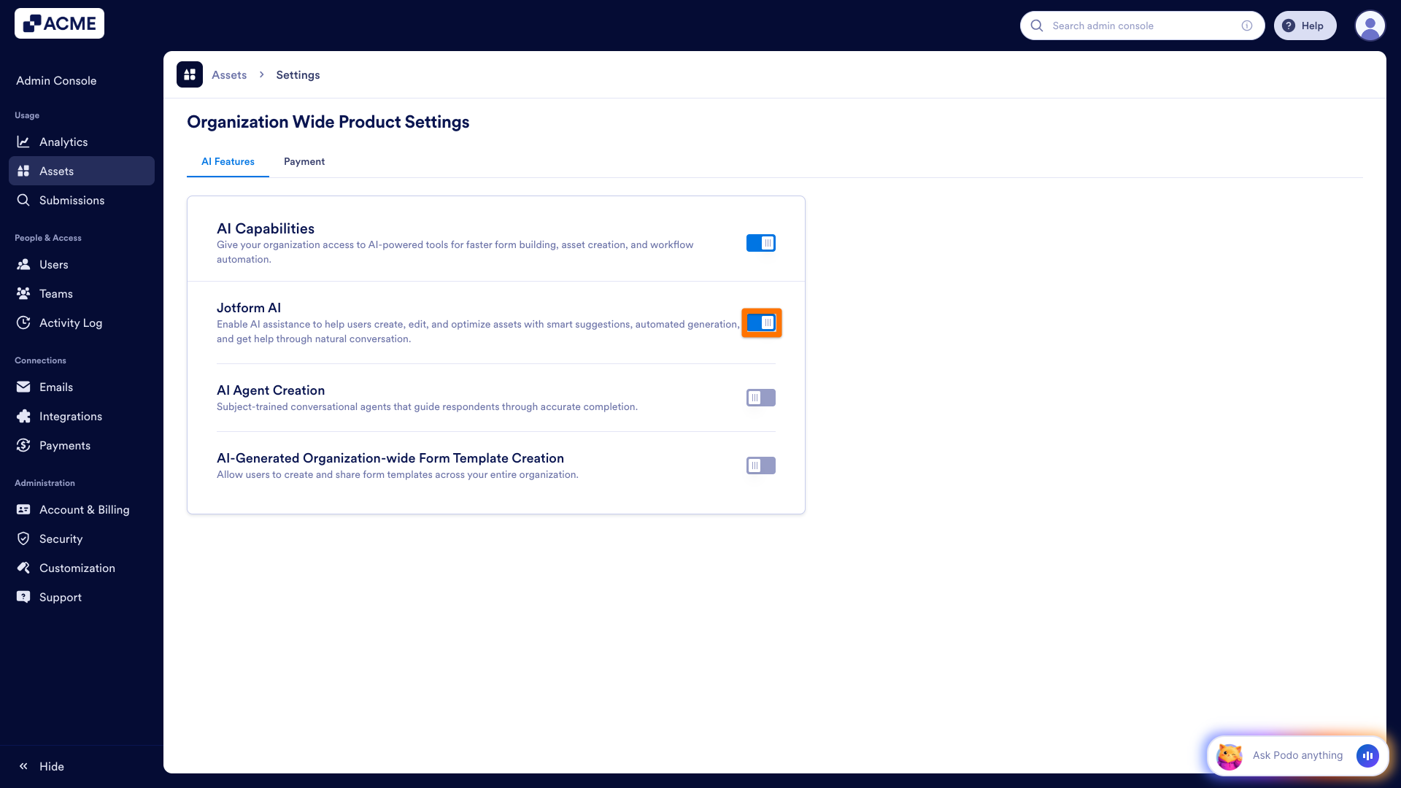Go to the Payments section
The height and width of the screenshot is (788, 1401).
pos(64,445)
